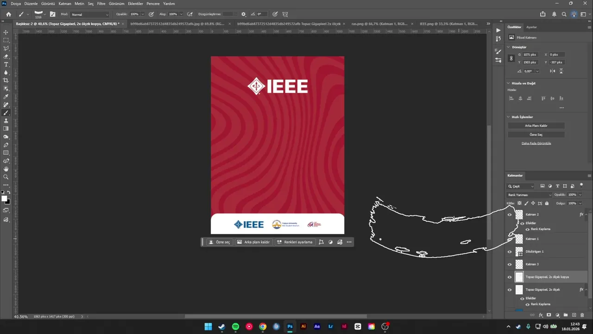Toggle Efektler visibility under Katman 2

(x=522, y=223)
